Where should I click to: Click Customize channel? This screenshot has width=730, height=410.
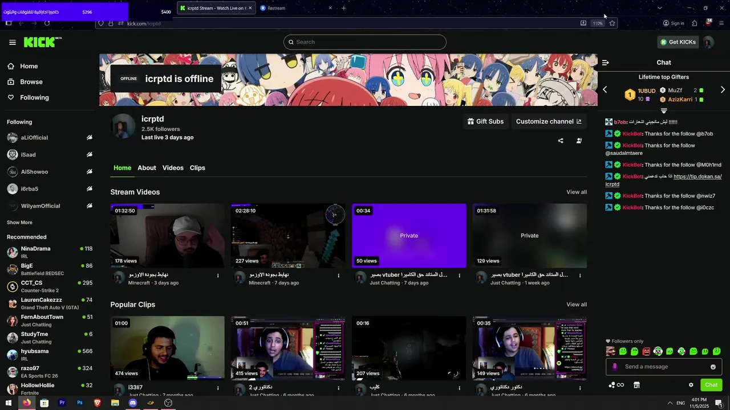click(549, 121)
